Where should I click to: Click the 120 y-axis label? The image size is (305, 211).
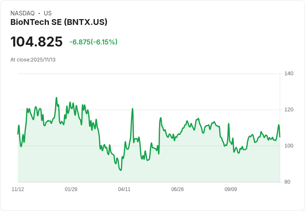pos(289,110)
